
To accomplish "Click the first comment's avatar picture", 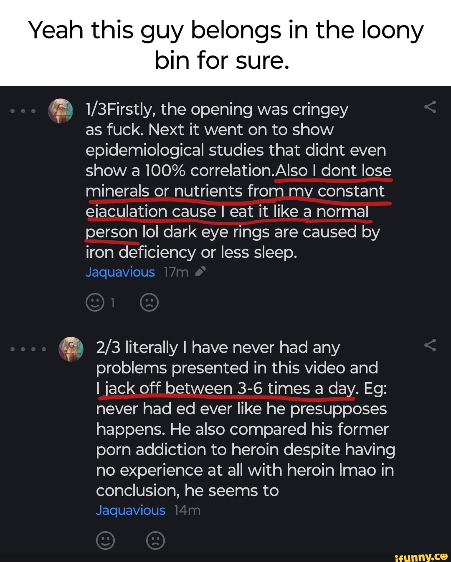I will point(61,111).
